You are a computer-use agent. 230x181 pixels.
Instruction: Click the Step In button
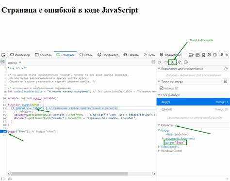172,62
